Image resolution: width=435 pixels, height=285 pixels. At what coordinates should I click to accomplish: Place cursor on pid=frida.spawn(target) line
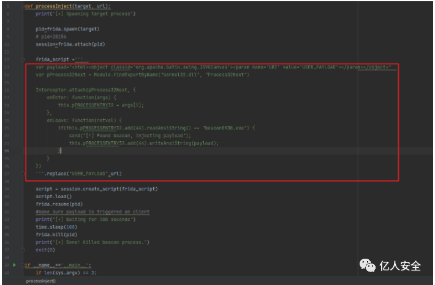pyautogui.click(x=67, y=29)
